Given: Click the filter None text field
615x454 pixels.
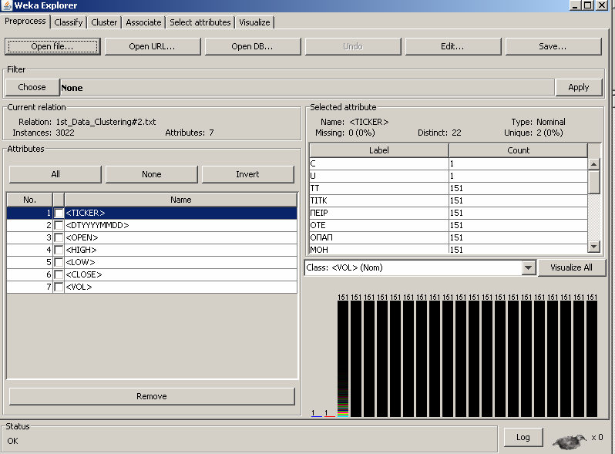Looking at the screenshot, I should (x=307, y=88).
